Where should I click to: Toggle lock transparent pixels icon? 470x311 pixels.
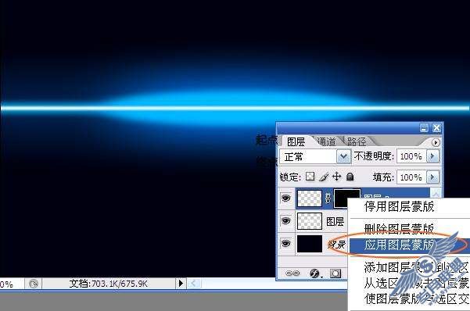[310, 177]
